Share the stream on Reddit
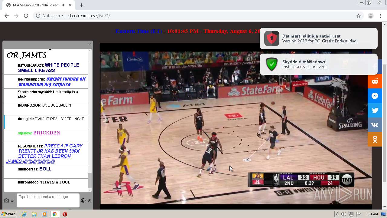 pyautogui.click(x=375, y=81)
